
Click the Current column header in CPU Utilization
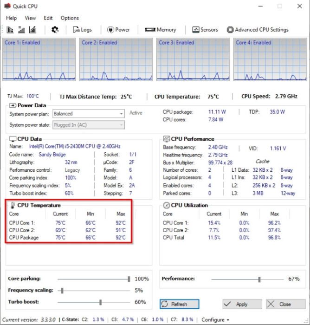point(214,214)
